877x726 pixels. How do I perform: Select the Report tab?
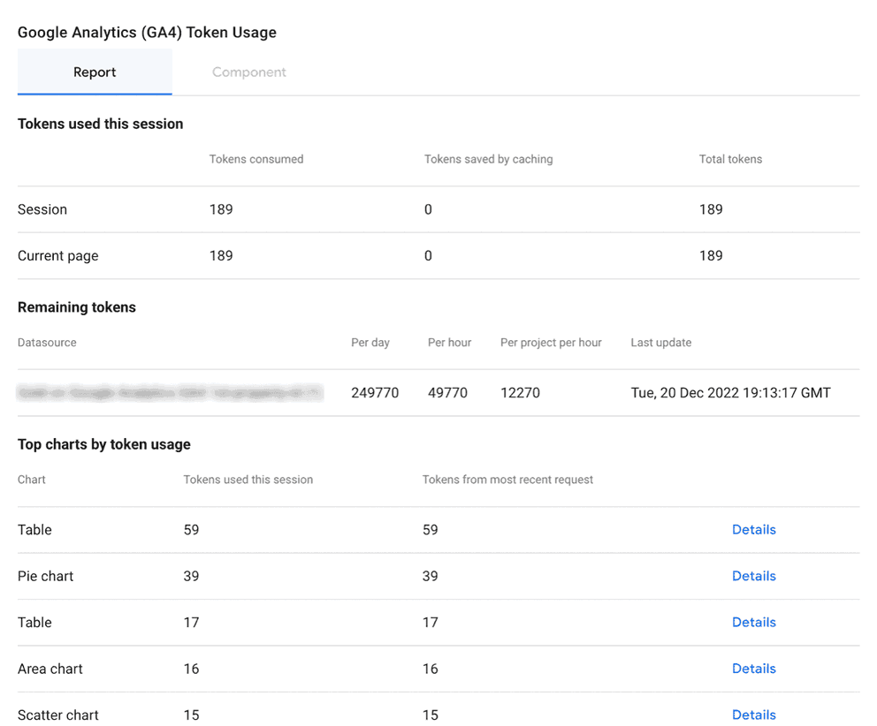coord(95,72)
